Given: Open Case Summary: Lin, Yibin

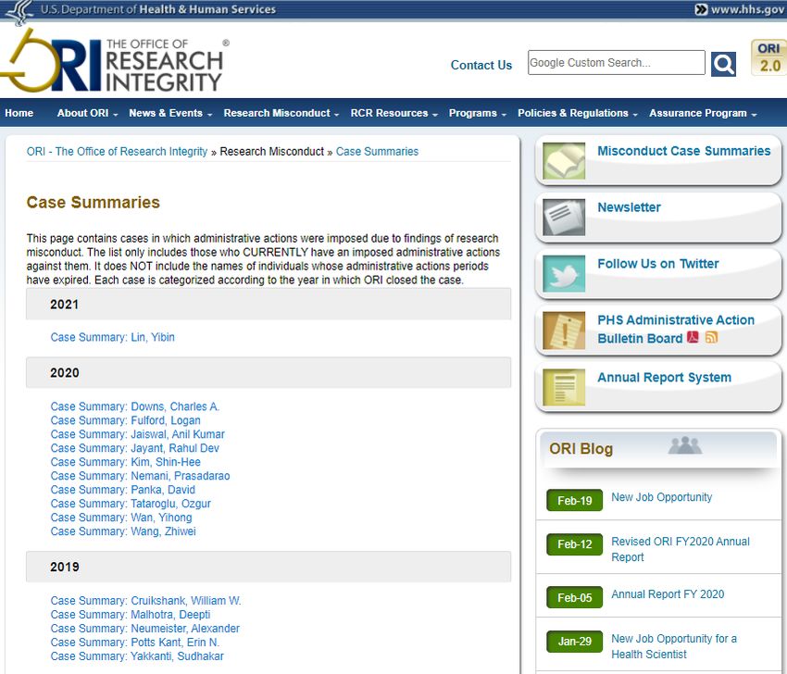Looking at the screenshot, I should pos(112,337).
